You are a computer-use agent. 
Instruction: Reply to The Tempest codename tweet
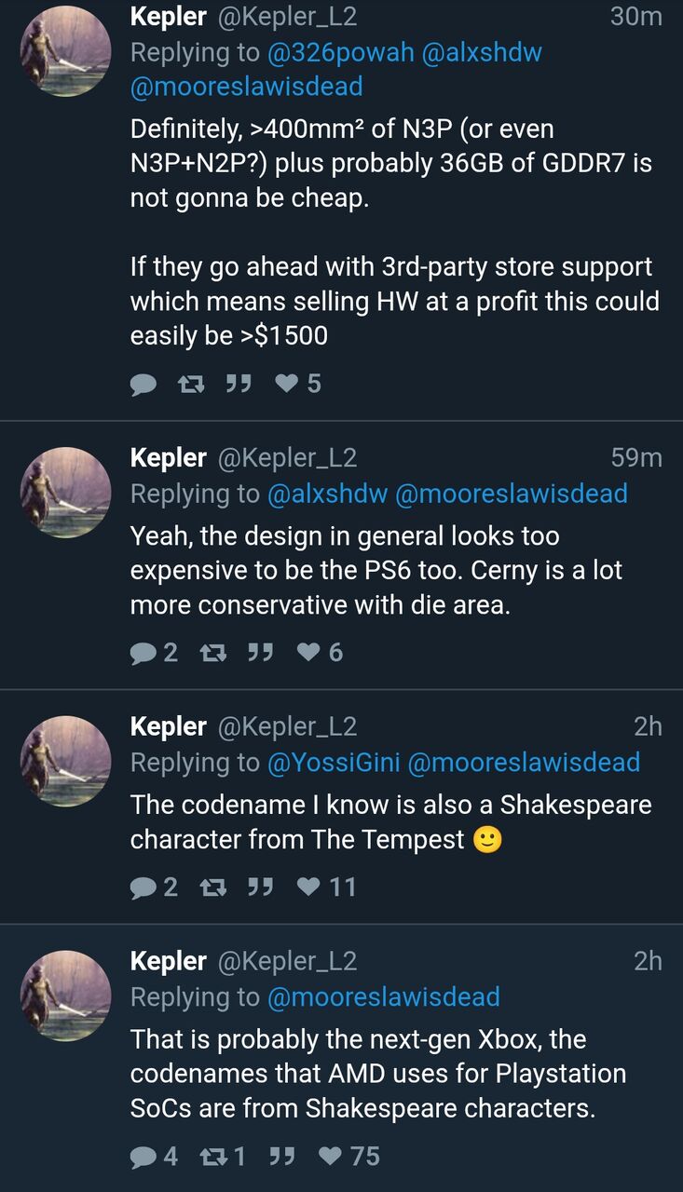pos(144,887)
